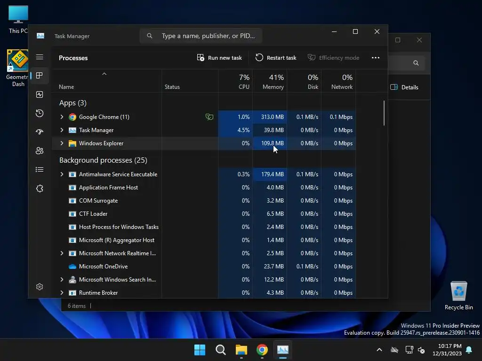This screenshot has height=361, width=482.
Task: Click the Google Chrome process icon
Action: pos(72,117)
